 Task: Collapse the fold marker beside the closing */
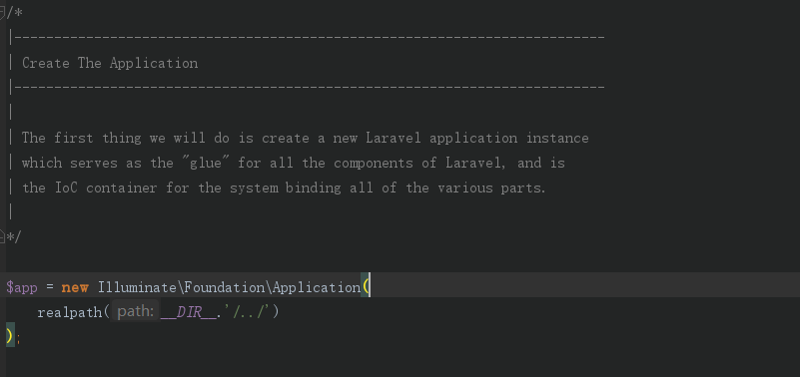[2, 237]
